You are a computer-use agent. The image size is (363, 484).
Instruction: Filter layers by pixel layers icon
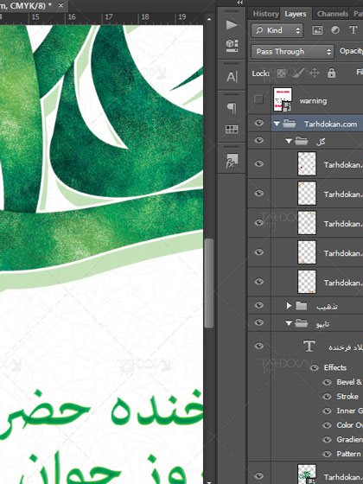(318, 30)
